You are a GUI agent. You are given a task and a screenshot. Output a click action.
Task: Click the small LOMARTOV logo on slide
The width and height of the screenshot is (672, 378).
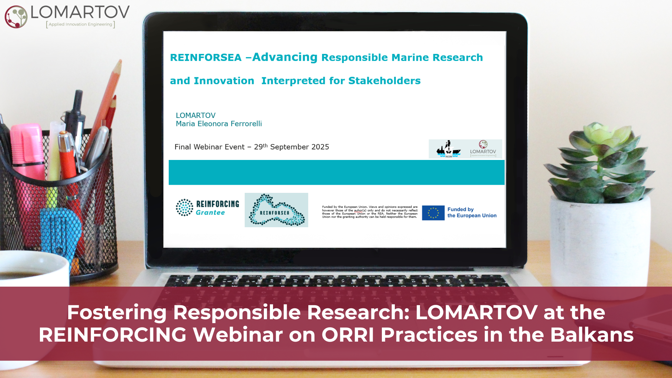(483, 149)
